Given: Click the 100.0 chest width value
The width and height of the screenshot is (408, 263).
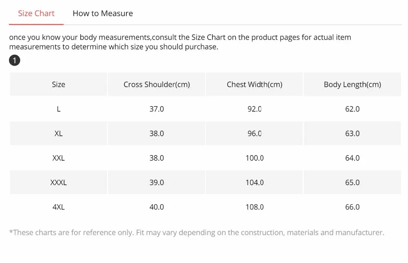Looking at the screenshot, I should pyautogui.click(x=255, y=158).
